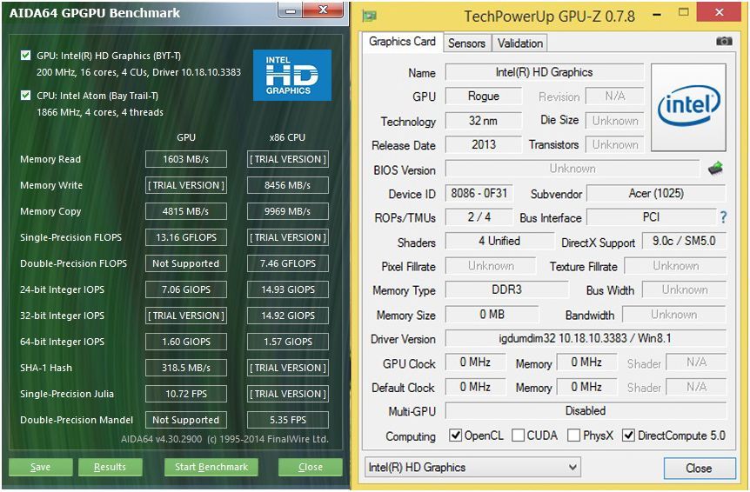Screen dimensions: 750x492
Task: Click the Memory Size 0 MB field
Action: (x=492, y=315)
